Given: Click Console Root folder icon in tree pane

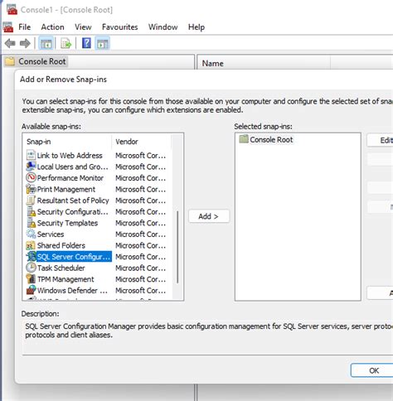Looking at the screenshot, I should tap(10, 61).
